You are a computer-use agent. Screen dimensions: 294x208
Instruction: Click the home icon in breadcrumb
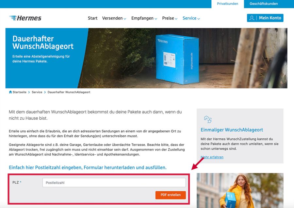(x=10, y=92)
